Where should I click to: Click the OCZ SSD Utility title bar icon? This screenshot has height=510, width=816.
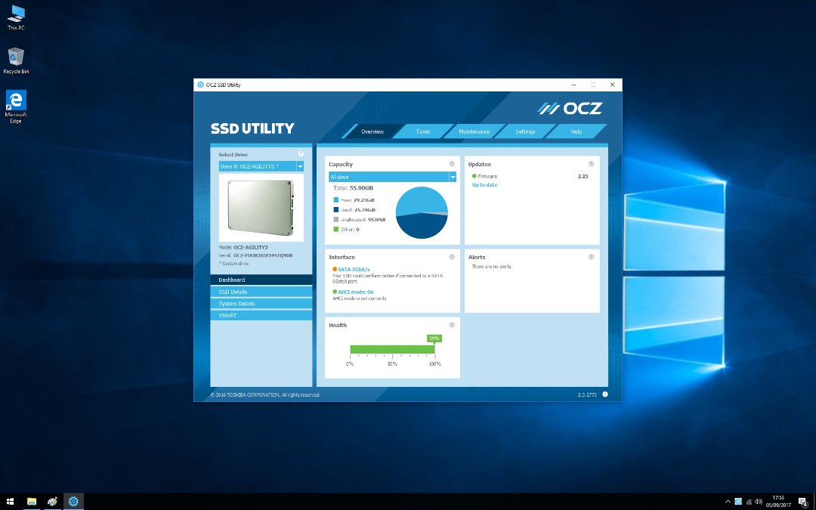(200, 85)
